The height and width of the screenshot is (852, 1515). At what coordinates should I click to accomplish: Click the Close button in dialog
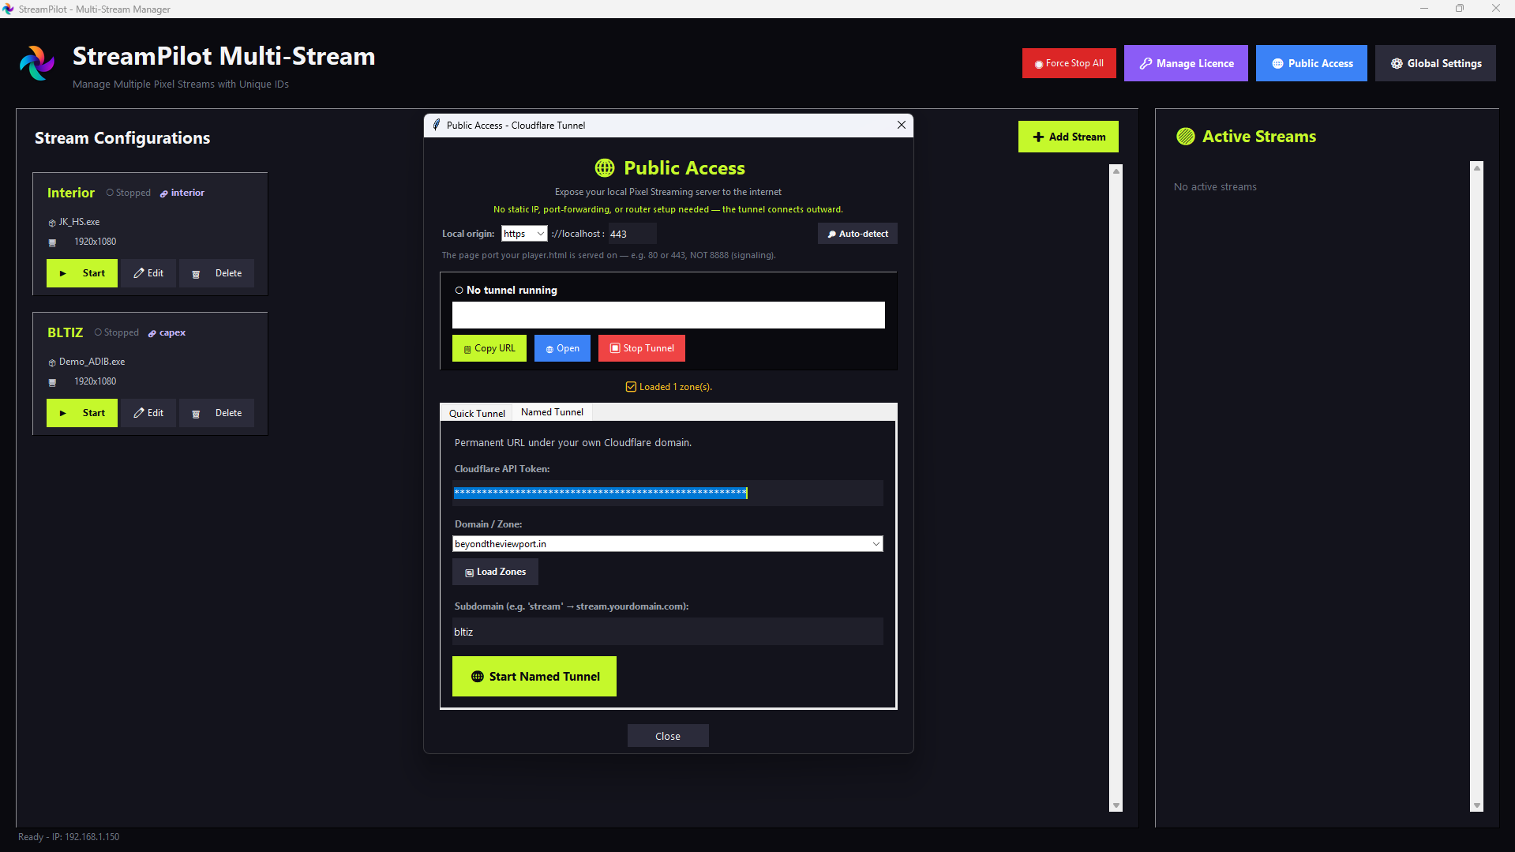click(668, 736)
